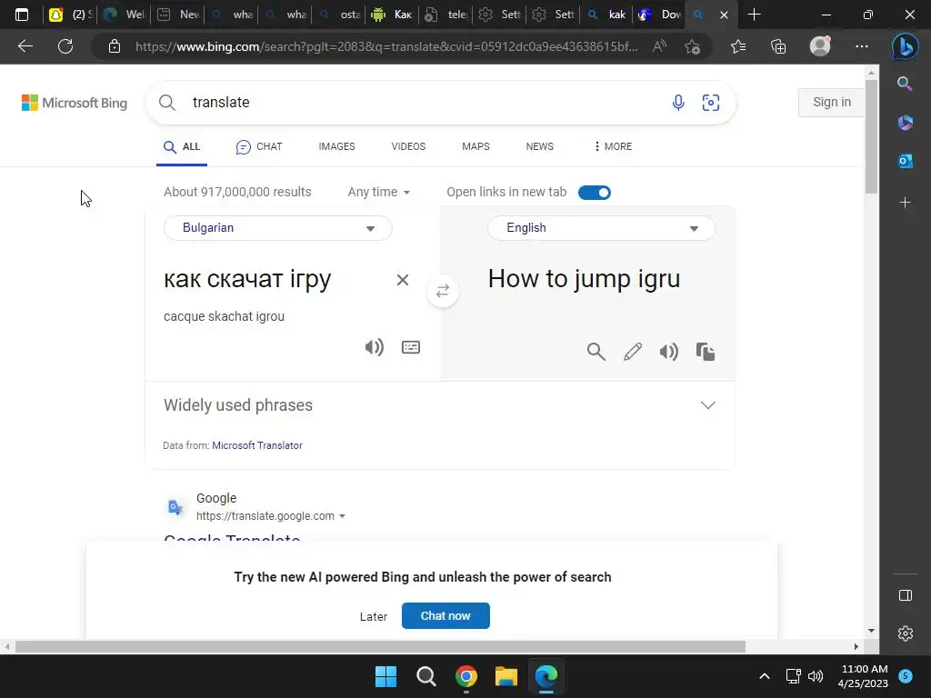Open sidebar search icon
Image resolution: width=931 pixels, height=698 pixels.
click(905, 84)
